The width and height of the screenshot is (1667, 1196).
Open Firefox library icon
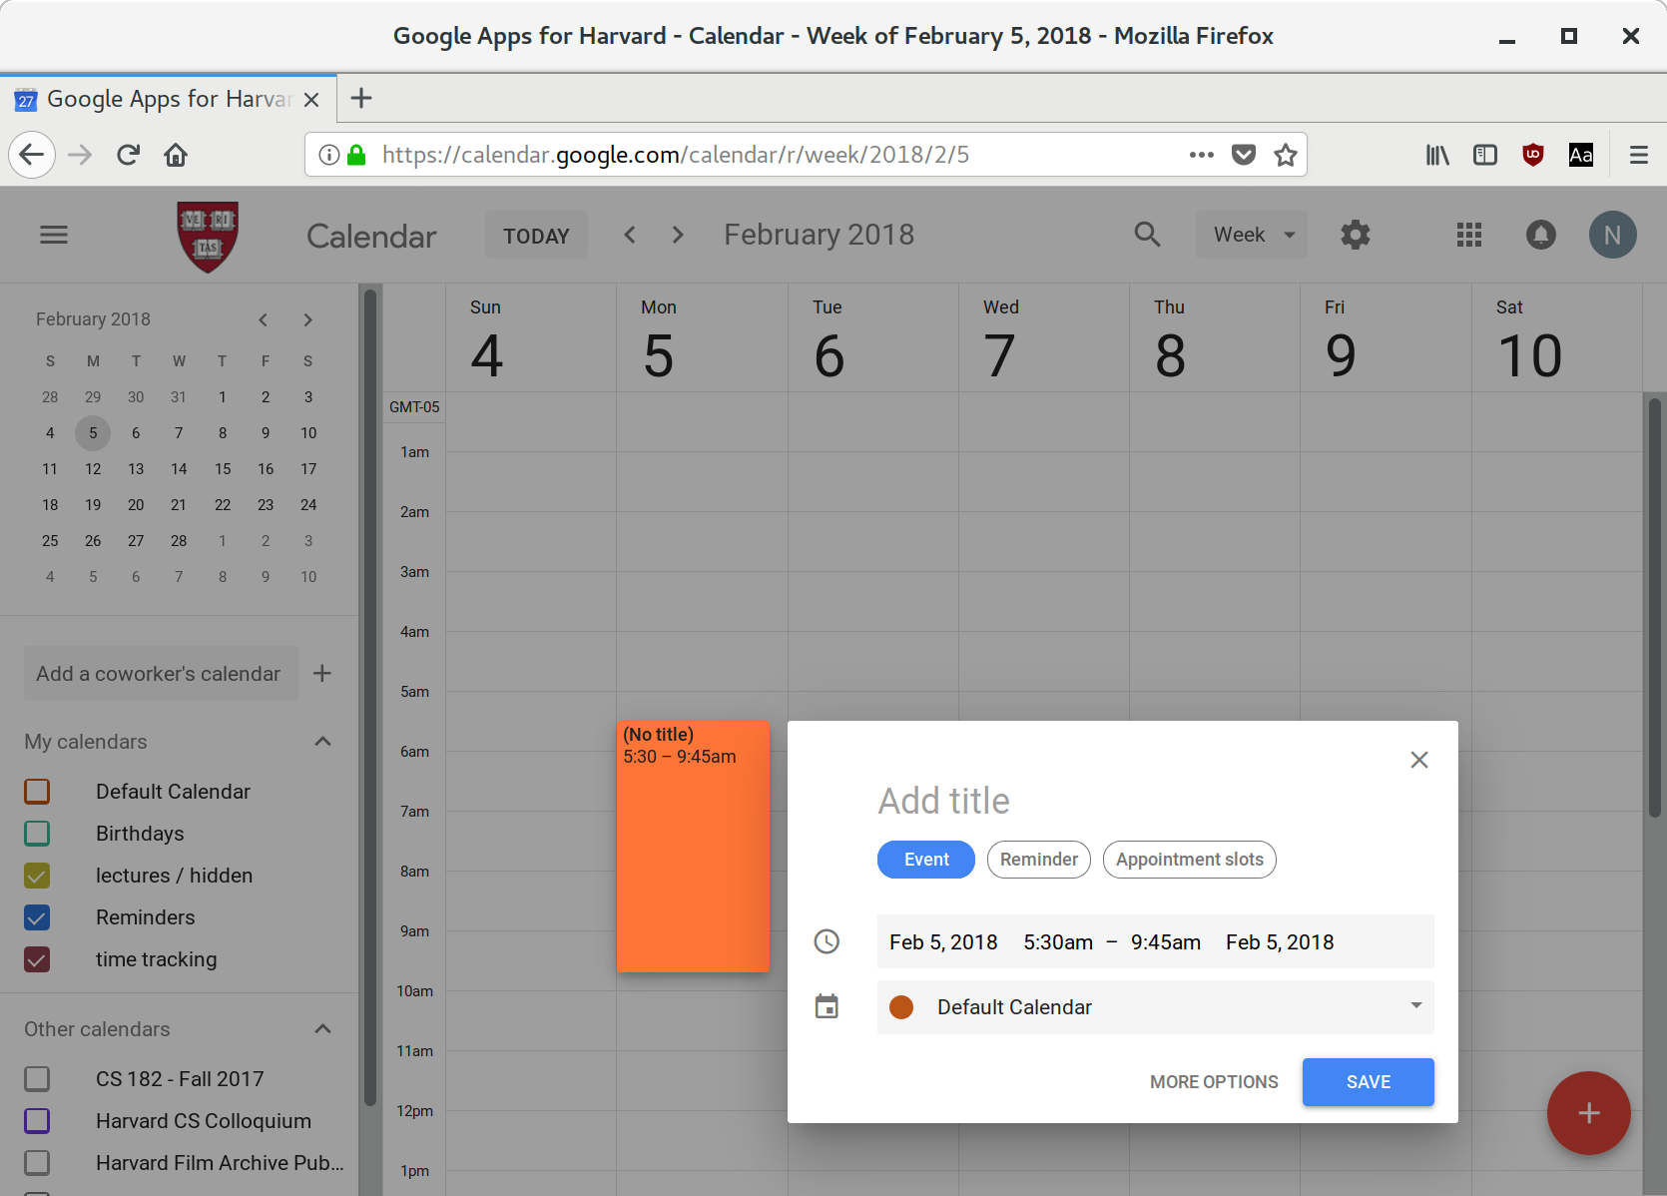(1437, 155)
